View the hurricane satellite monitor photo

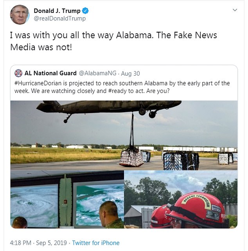(67, 199)
